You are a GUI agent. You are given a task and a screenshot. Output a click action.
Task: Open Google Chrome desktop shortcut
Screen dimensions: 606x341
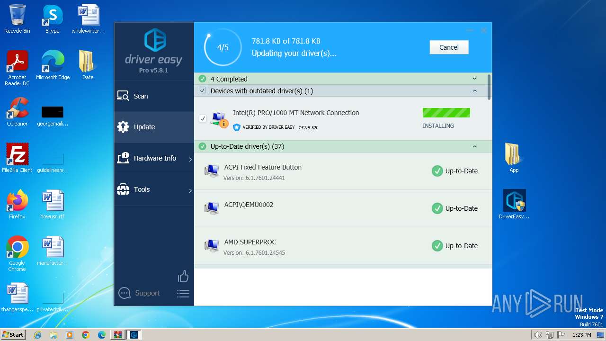(x=17, y=254)
